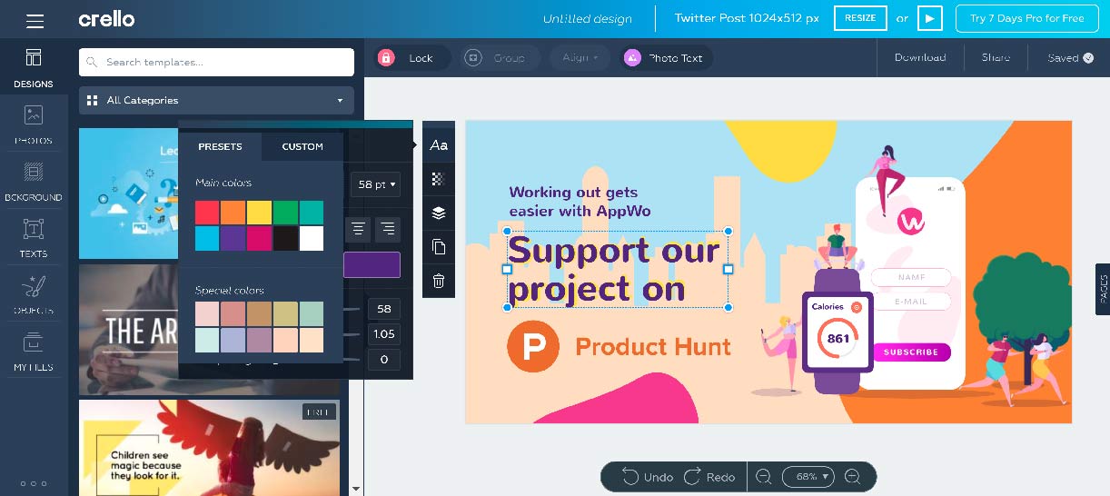Open the My Files sidebar panel
The image size is (1110, 496).
click(x=34, y=352)
